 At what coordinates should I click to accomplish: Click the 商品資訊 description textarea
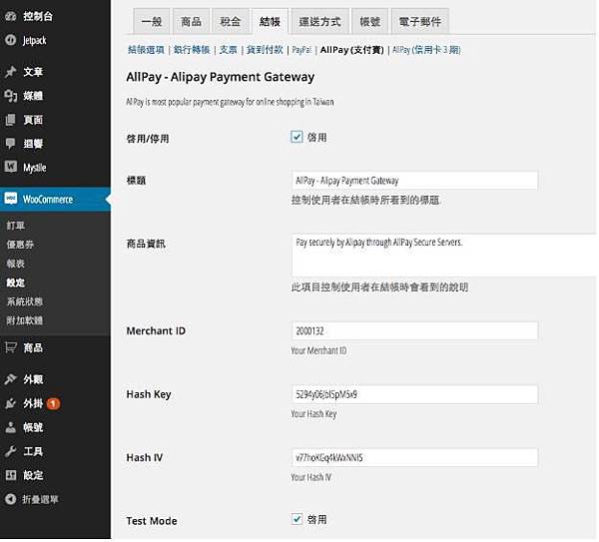pyautogui.click(x=444, y=255)
